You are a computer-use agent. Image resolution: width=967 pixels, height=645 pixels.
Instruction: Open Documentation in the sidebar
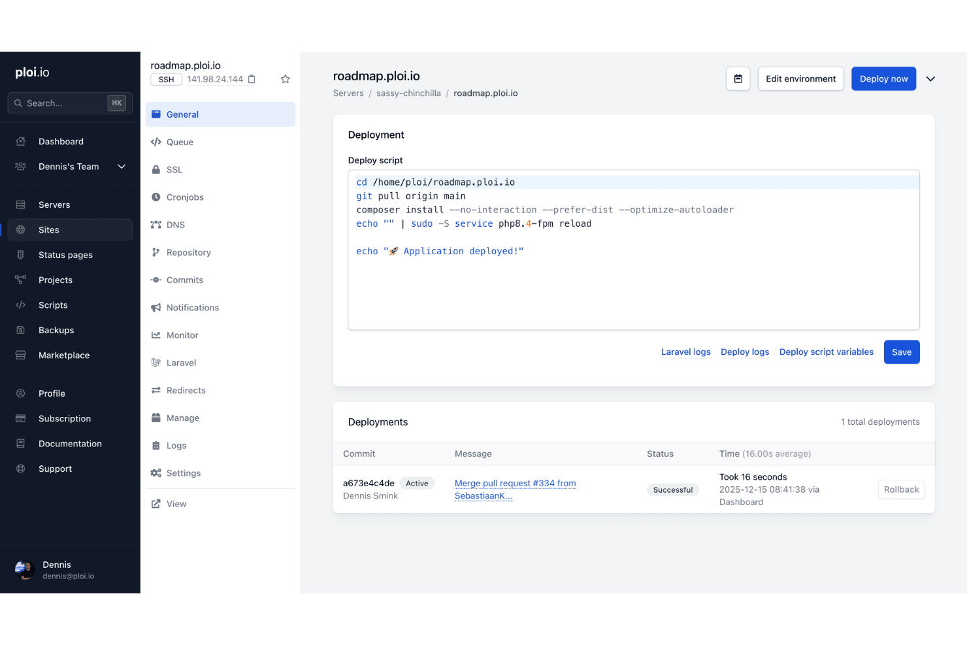[70, 444]
